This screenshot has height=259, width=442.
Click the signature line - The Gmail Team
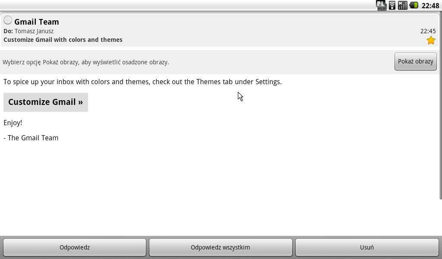(x=31, y=138)
